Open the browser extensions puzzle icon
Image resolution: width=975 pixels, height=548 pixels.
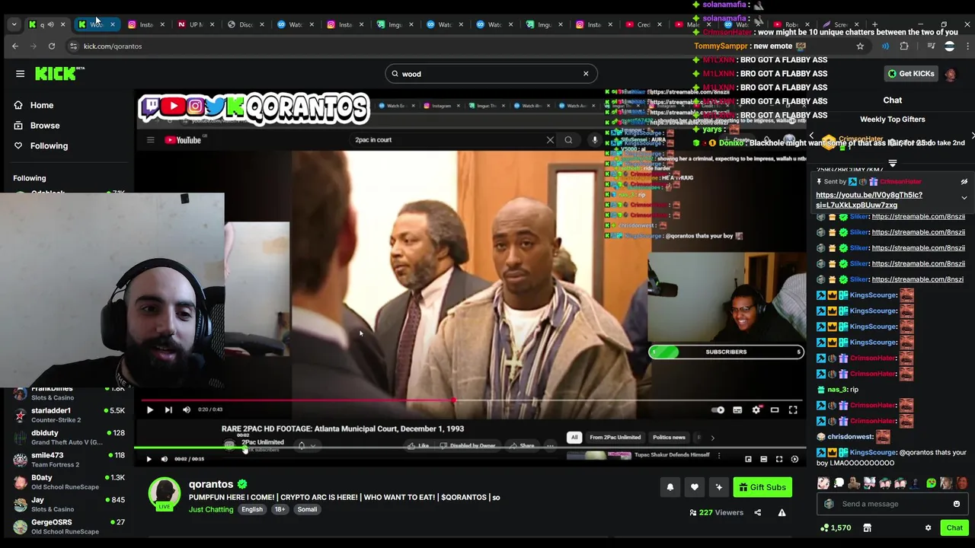coord(904,46)
